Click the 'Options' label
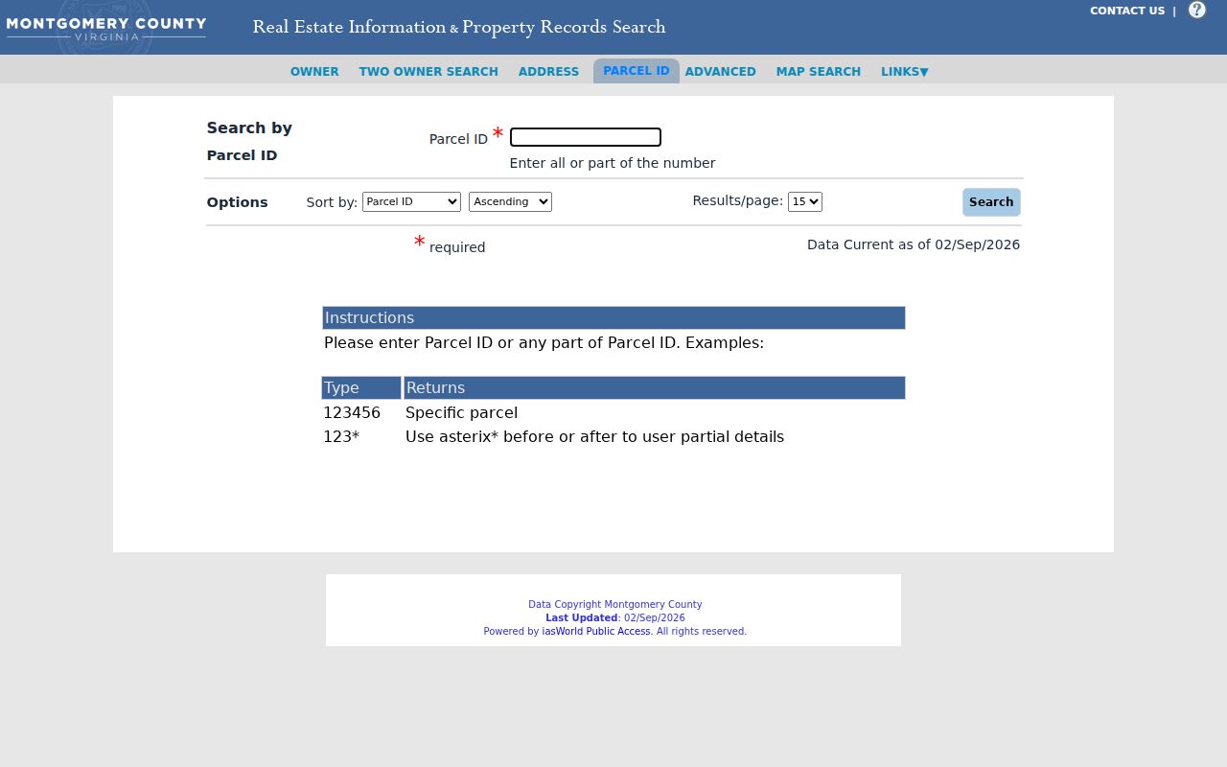 click(x=237, y=202)
